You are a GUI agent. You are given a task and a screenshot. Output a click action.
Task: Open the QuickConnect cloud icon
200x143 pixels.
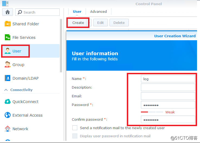point(8,102)
